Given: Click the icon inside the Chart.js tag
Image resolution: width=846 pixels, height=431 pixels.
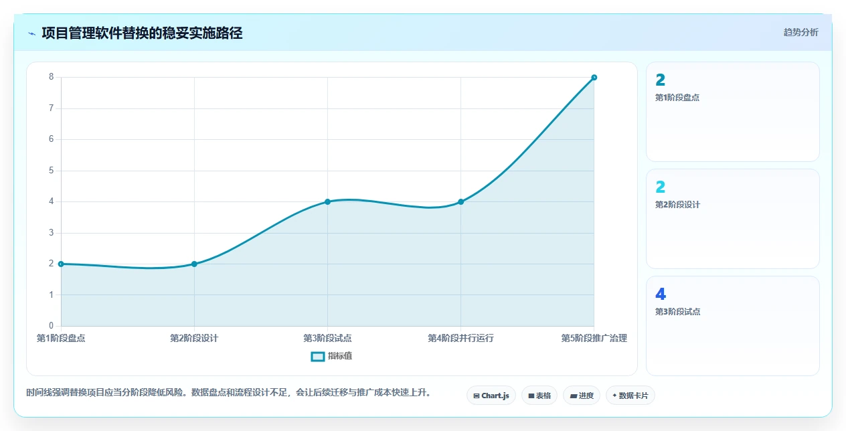Looking at the screenshot, I should pyautogui.click(x=476, y=396).
